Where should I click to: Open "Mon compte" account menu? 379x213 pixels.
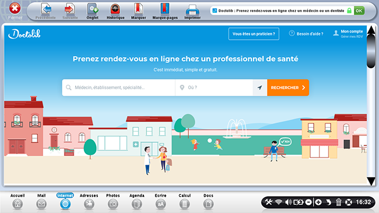coord(348,34)
